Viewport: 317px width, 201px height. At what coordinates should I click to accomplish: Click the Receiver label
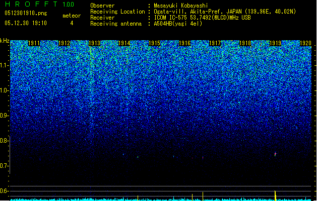102,18
